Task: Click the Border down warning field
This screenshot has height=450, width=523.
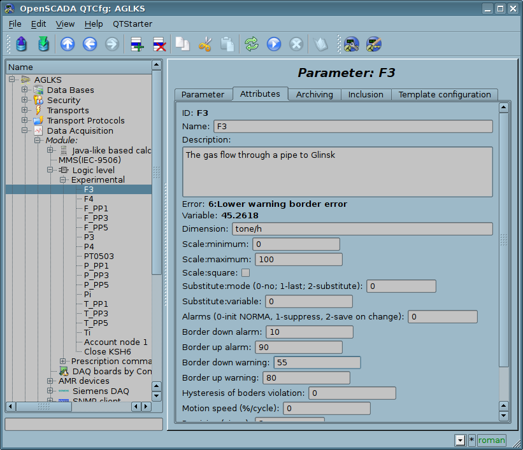Action: (317, 363)
